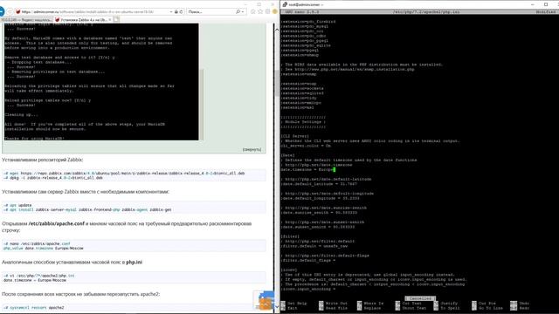Minimize the PuTTY terminal window

[533, 4]
